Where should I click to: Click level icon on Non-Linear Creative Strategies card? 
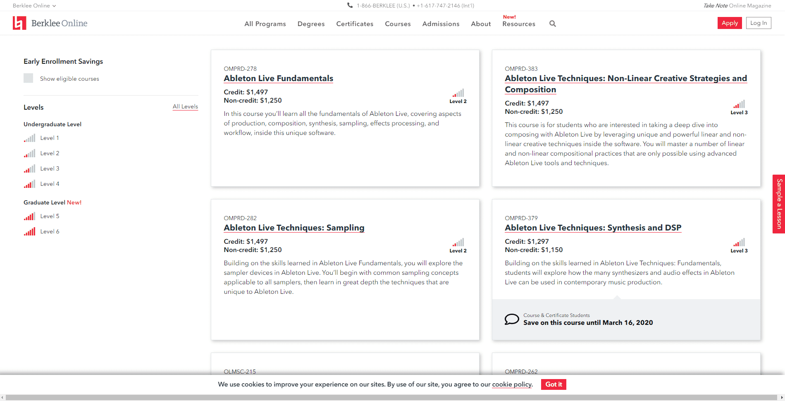[x=739, y=104]
